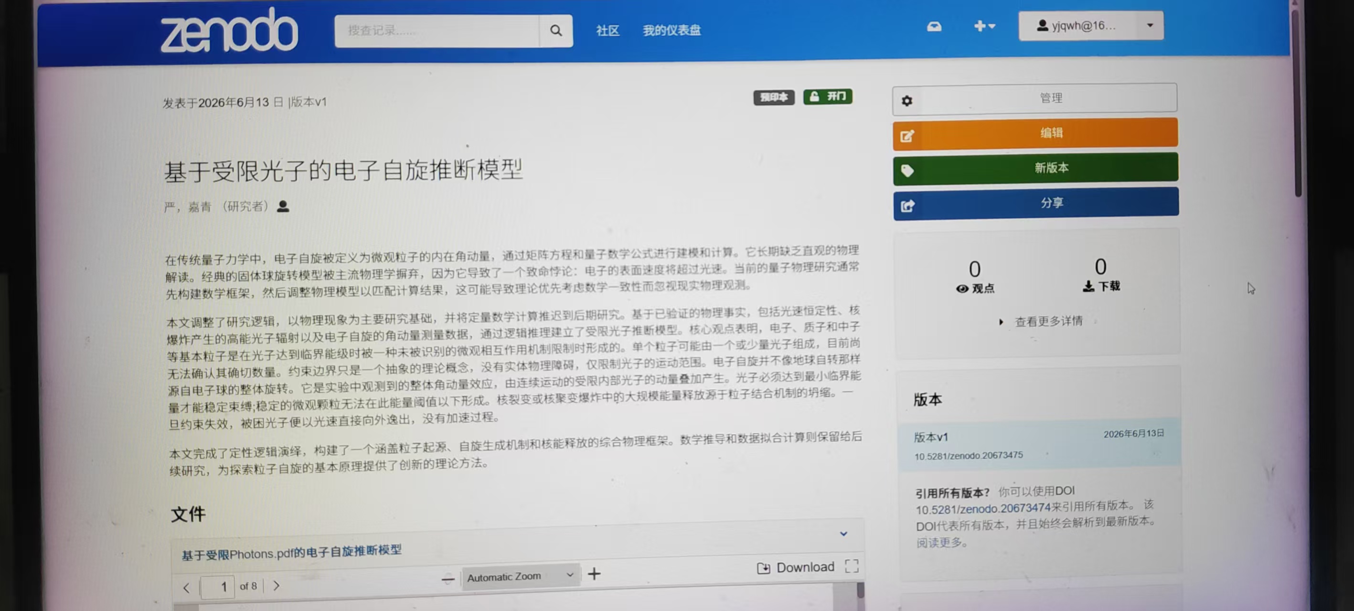This screenshot has height=611, width=1354.
Task: Open the 社区 menu item
Action: (x=607, y=31)
